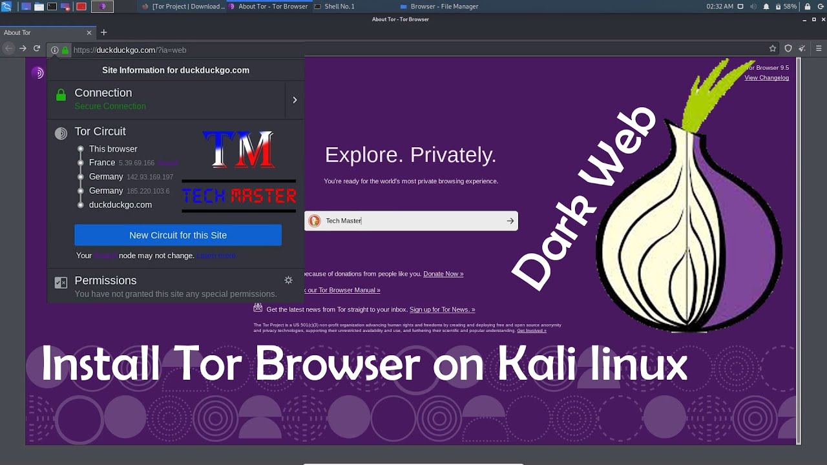
Task: Open View Changelog link
Action: 766,77
